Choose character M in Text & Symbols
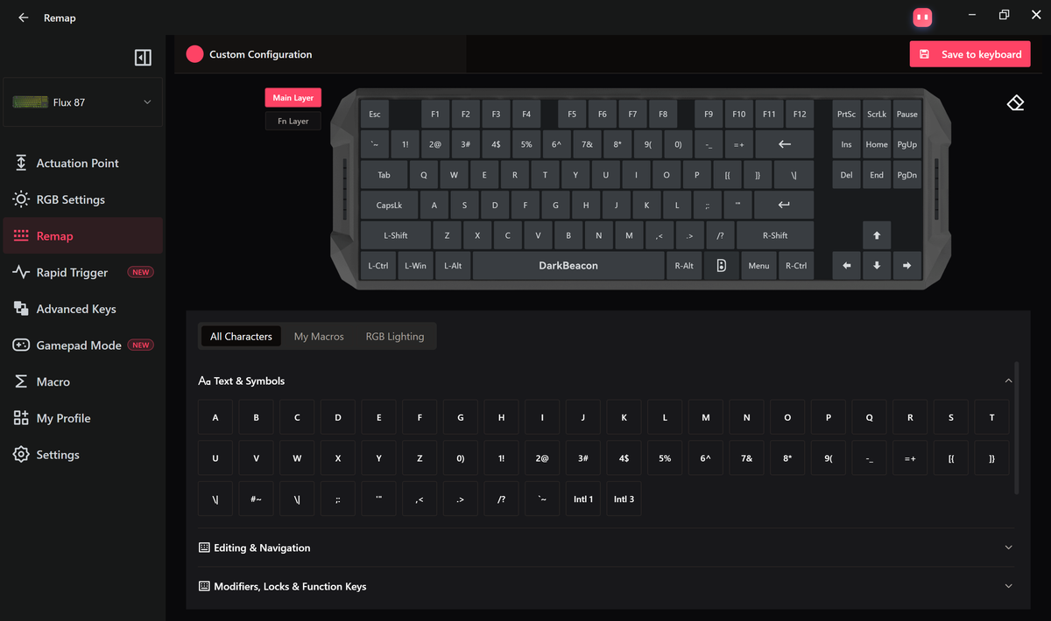Viewport: 1051px width, 621px height. 706,417
